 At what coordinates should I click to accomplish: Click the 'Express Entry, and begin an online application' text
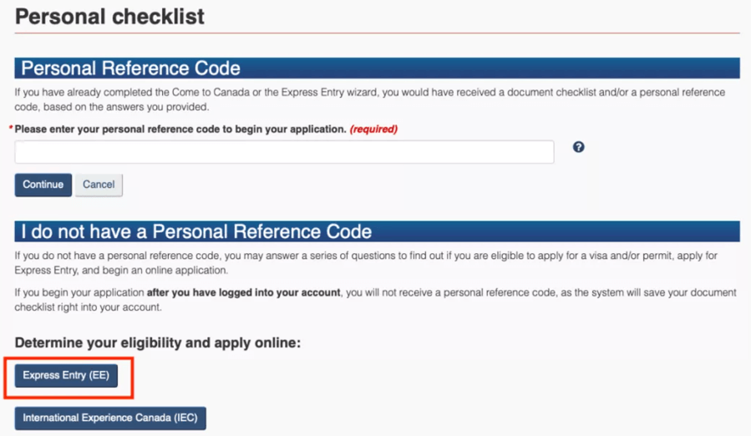(121, 271)
